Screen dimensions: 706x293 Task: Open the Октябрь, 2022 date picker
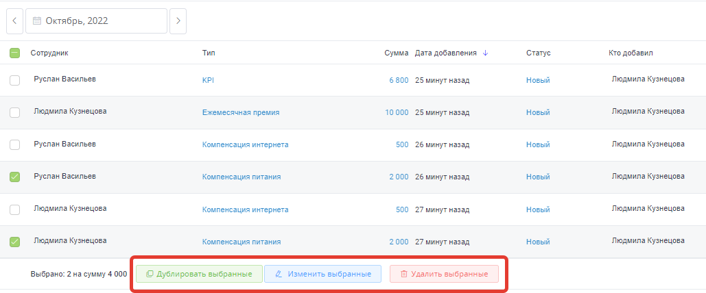pyautogui.click(x=96, y=21)
